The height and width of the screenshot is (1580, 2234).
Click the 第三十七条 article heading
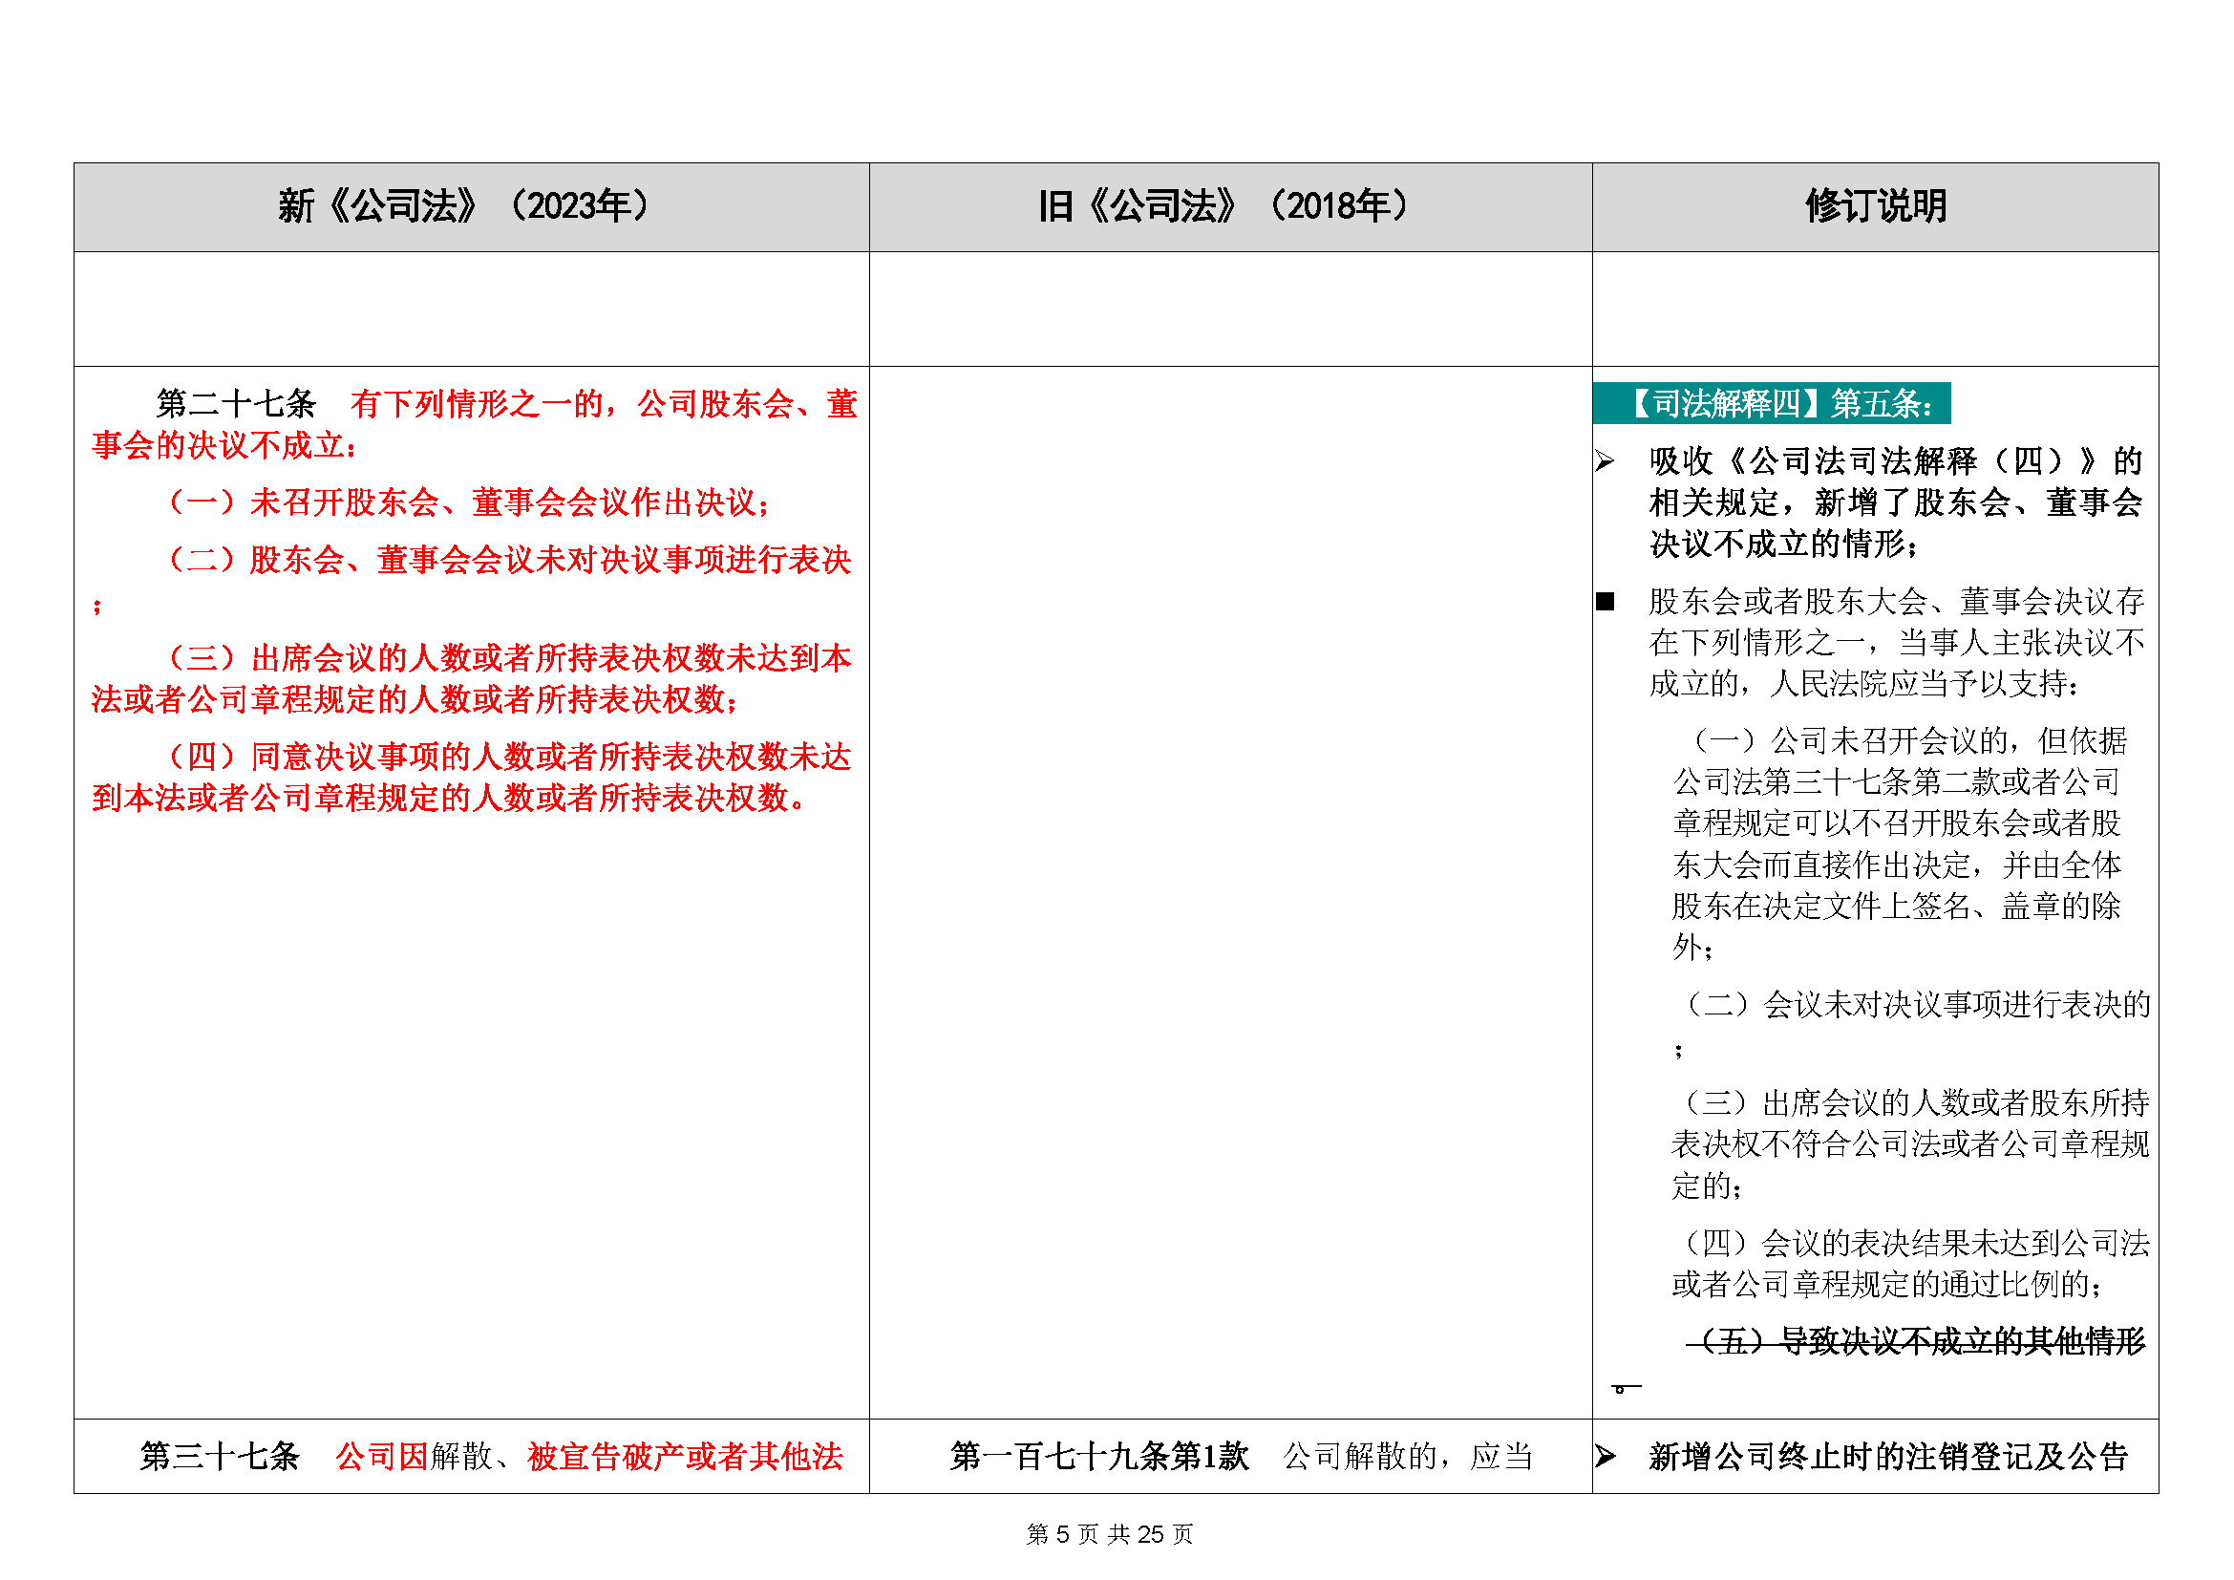220,1457
